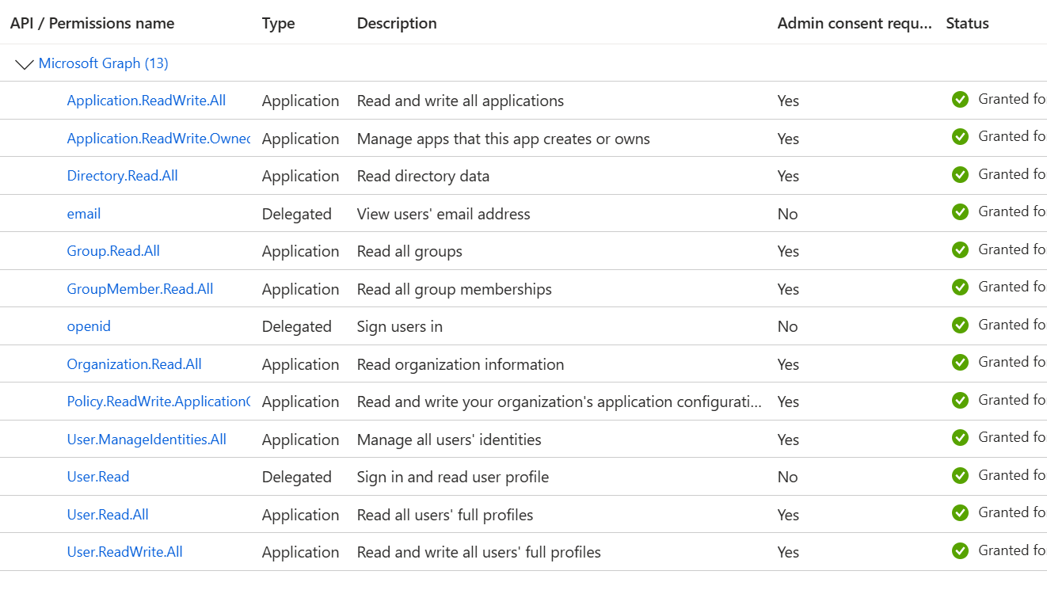Screen dimensions: 1047x590
Task: Open the Policy.ReadWrite.ApplicationConfiguration permission
Action: click(158, 402)
